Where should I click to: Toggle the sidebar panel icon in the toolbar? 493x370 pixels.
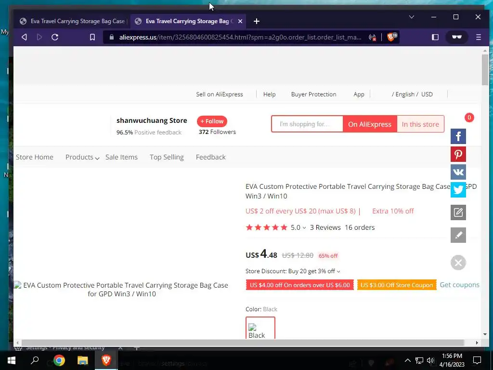tap(435, 37)
